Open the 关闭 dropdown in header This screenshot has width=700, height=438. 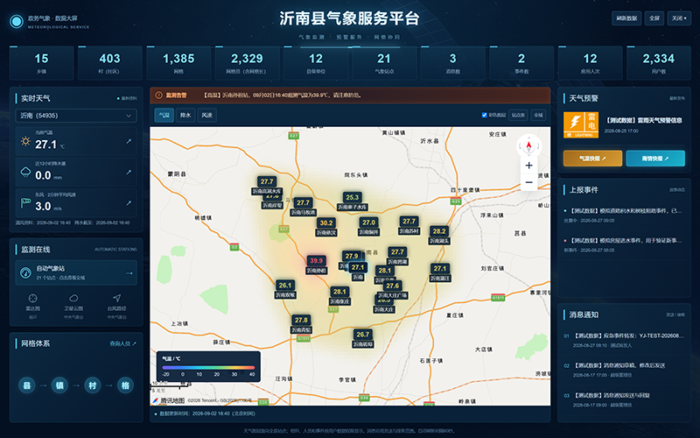point(679,18)
